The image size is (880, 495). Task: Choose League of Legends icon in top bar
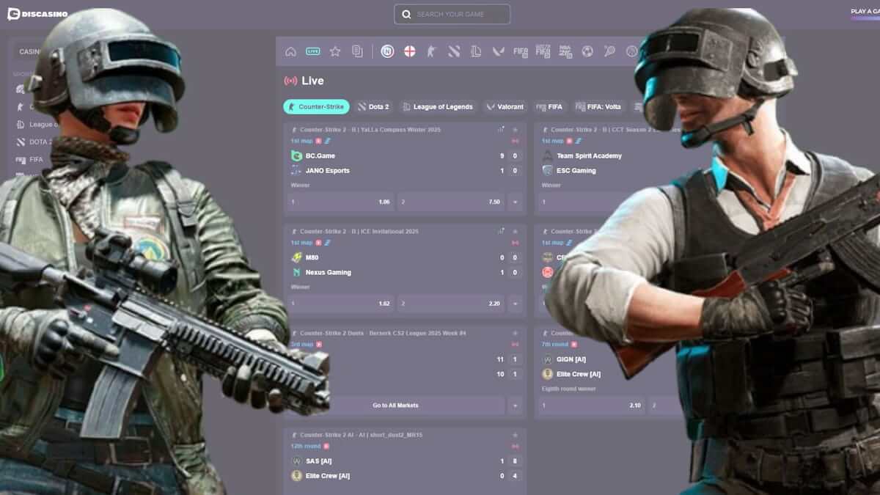(x=476, y=51)
